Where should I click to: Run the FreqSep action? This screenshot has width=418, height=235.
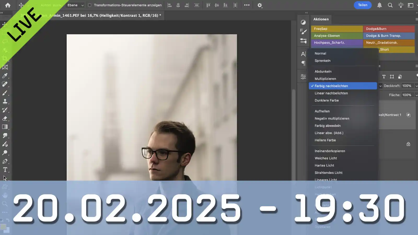[x=337, y=29]
